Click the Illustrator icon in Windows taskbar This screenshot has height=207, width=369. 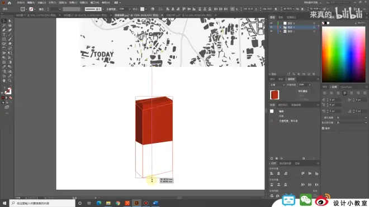136,203
